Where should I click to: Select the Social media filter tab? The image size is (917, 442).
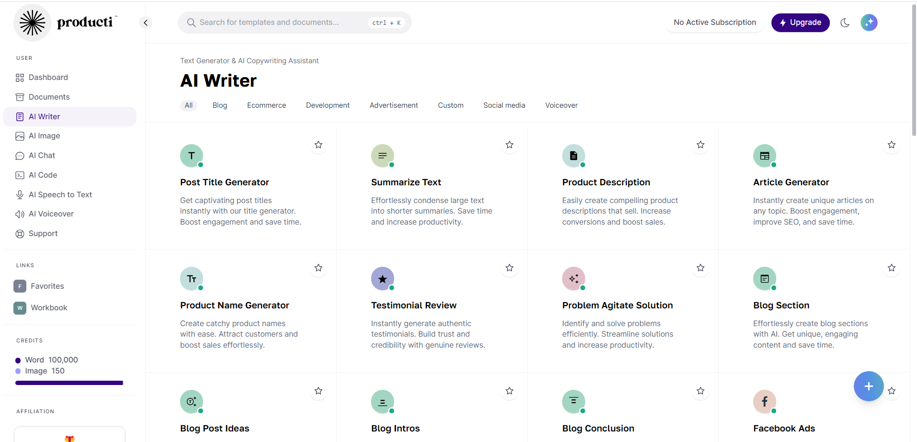tap(504, 105)
